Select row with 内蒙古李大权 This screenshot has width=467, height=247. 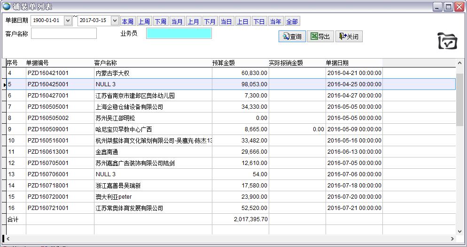click(112, 73)
